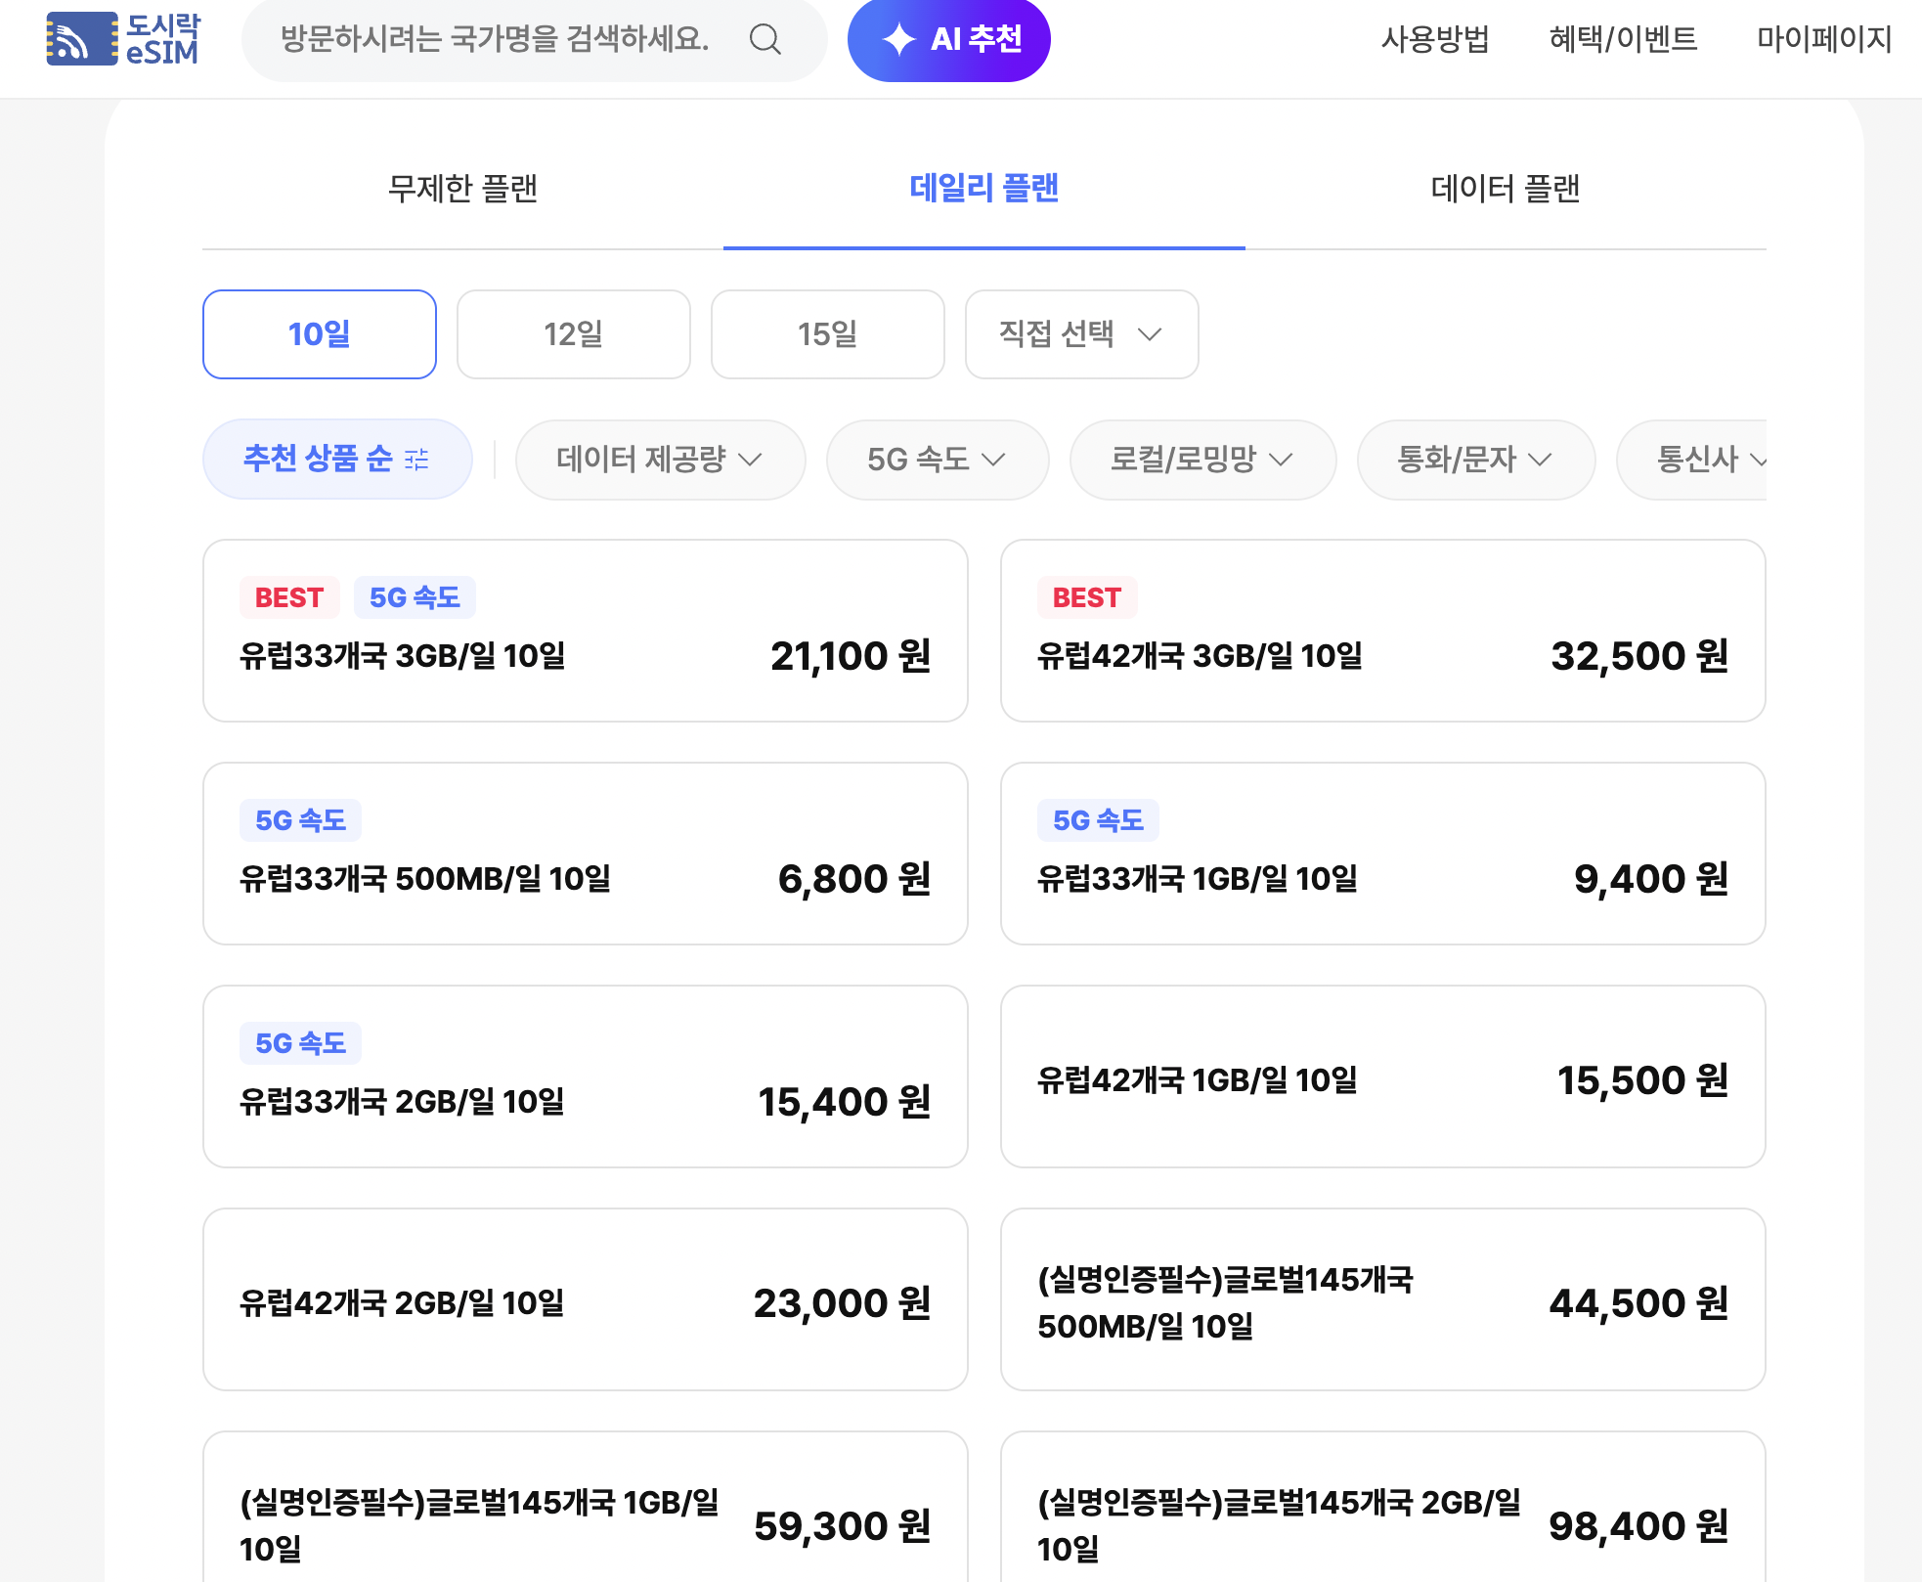
Task: Switch to the 데이터 플랜 tab
Action: 1505,188
